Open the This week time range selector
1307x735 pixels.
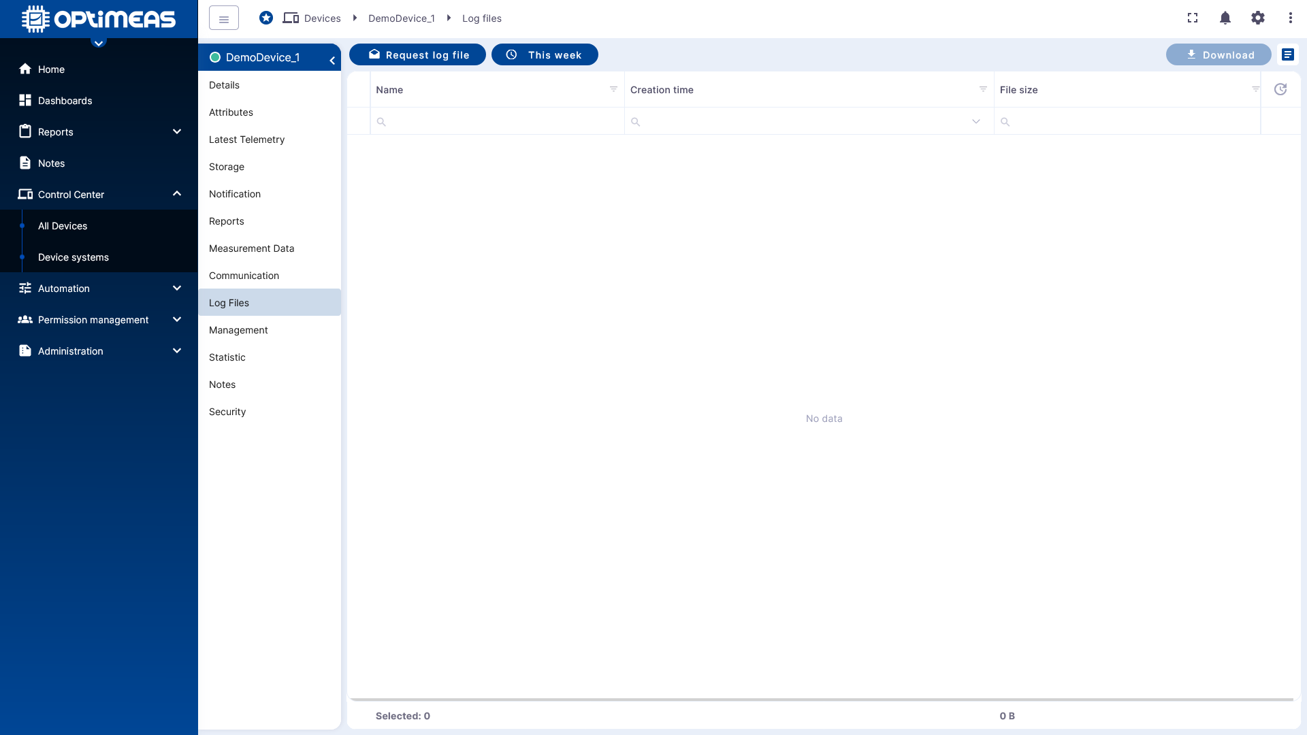click(x=545, y=54)
